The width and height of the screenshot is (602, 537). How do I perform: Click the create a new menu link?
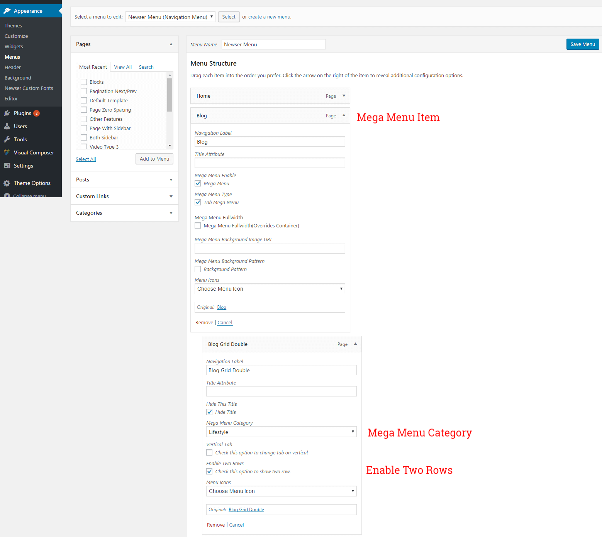point(269,17)
